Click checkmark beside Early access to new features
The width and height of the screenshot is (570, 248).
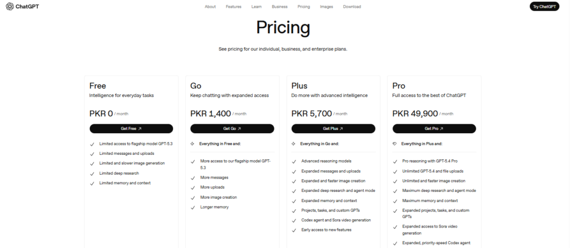click(x=293, y=230)
